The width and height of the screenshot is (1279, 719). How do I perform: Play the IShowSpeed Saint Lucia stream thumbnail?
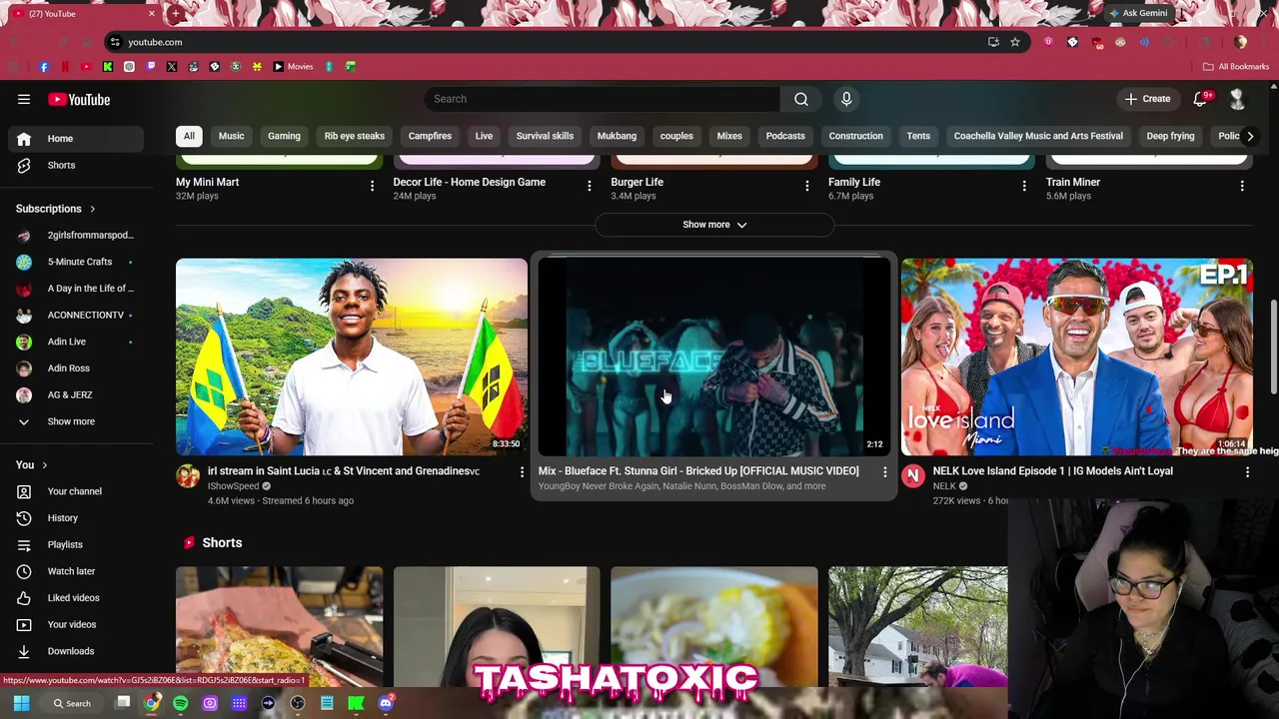pos(352,357)
